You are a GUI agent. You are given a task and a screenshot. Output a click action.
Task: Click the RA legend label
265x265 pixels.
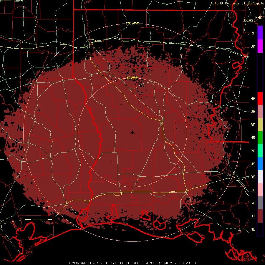tap(253, 151)
